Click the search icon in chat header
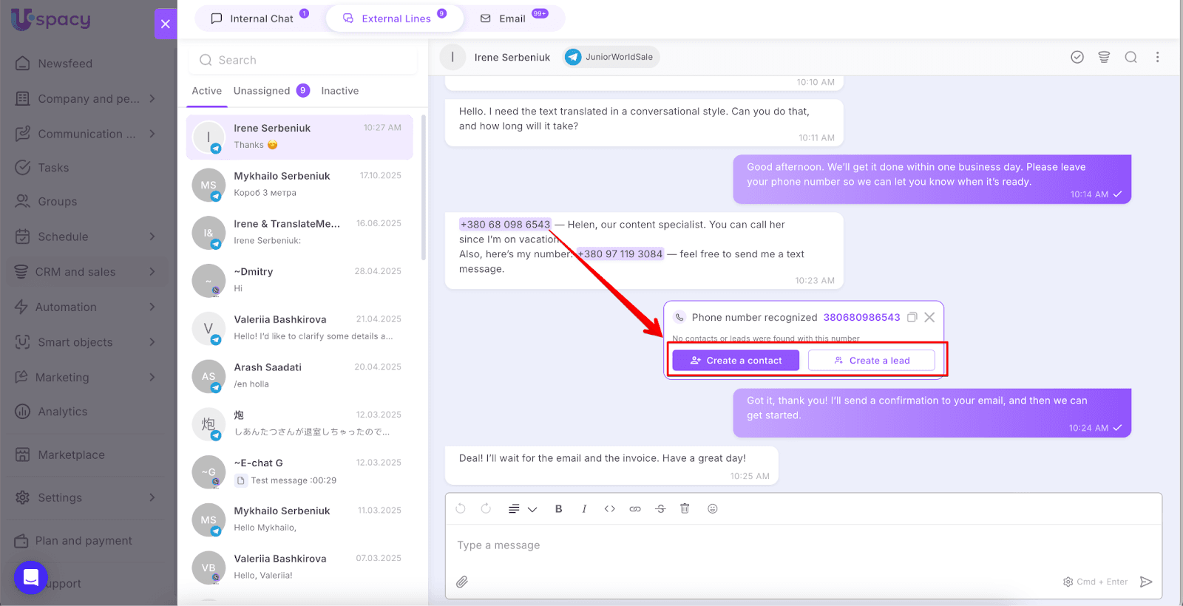1183x606 pixels. coord(1131,57)
